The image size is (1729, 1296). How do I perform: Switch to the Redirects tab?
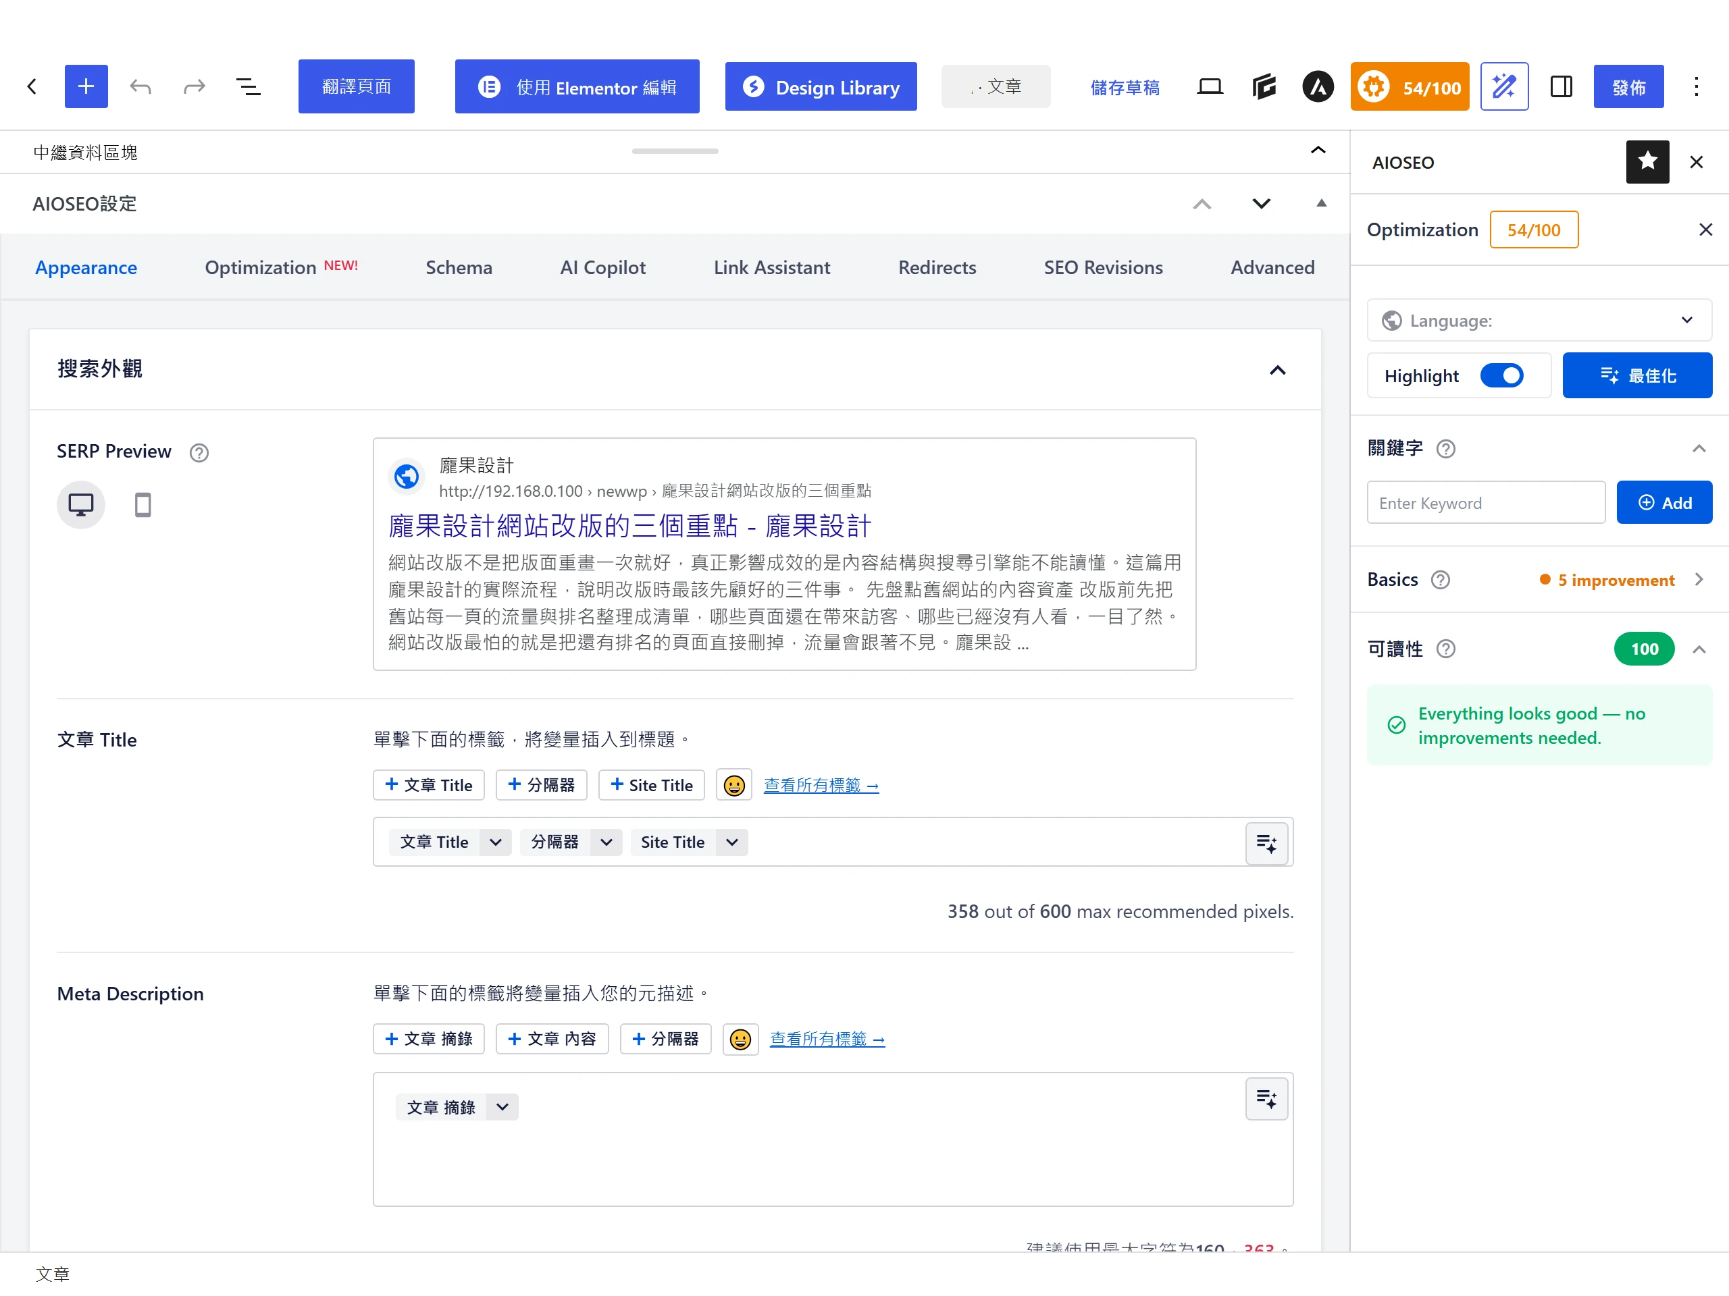[936, 267]
